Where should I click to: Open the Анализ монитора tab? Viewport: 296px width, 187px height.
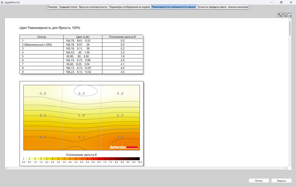point(238,7)
